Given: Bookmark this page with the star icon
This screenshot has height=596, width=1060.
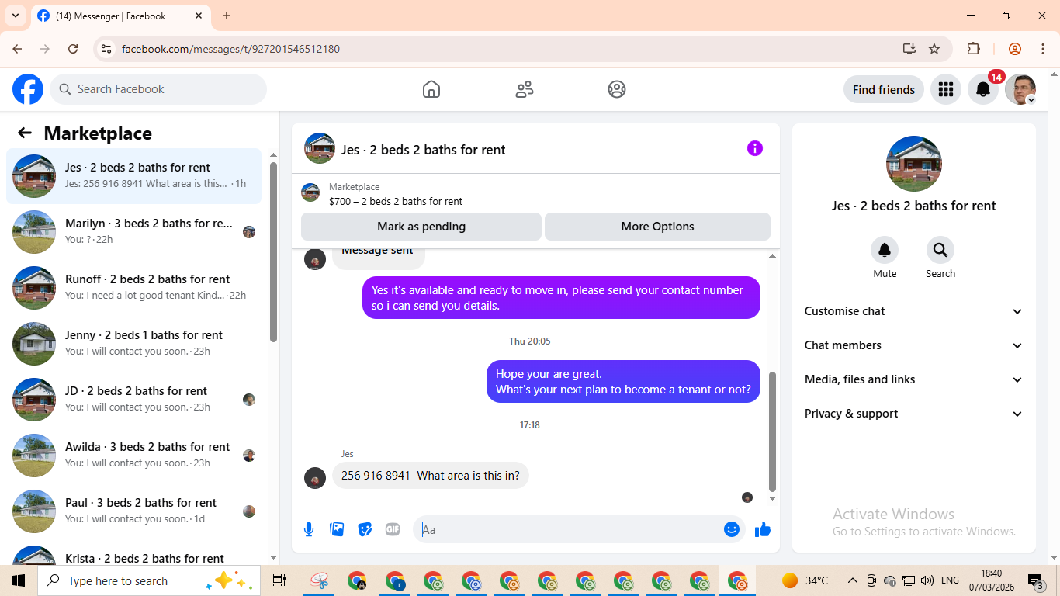Looking at the screenshot, I should [x=934, y=49].
